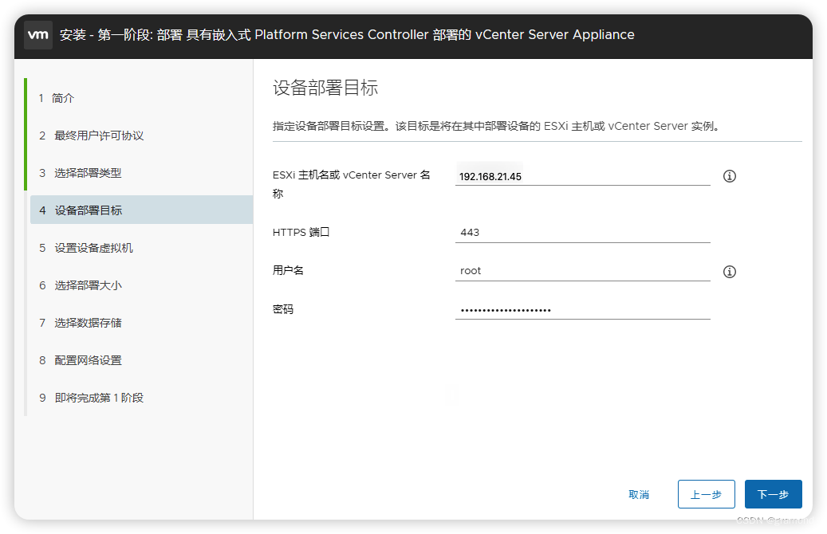This screenshot has height=534, width=827.
Task: Click the ESXi 主机名或 vCenter Server 名称 label
Action: 351,184
